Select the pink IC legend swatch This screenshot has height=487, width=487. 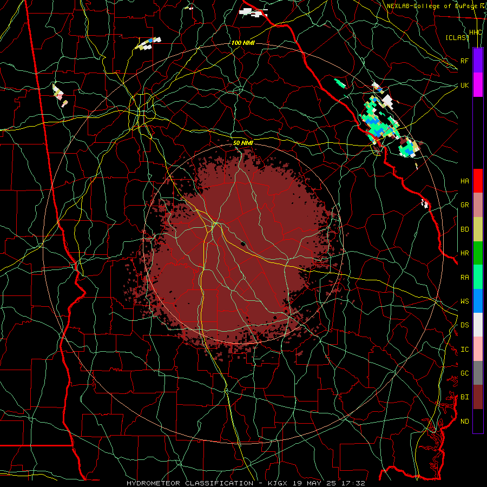(x=478, y=349)
